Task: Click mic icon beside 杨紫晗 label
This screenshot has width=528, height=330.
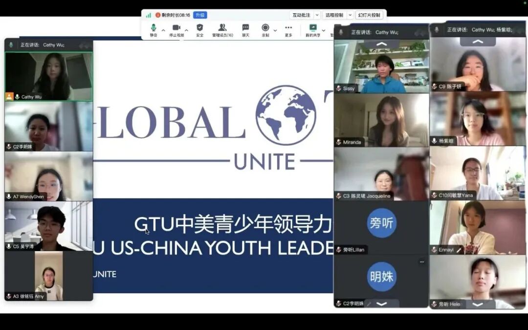Action: coord(435,141)
